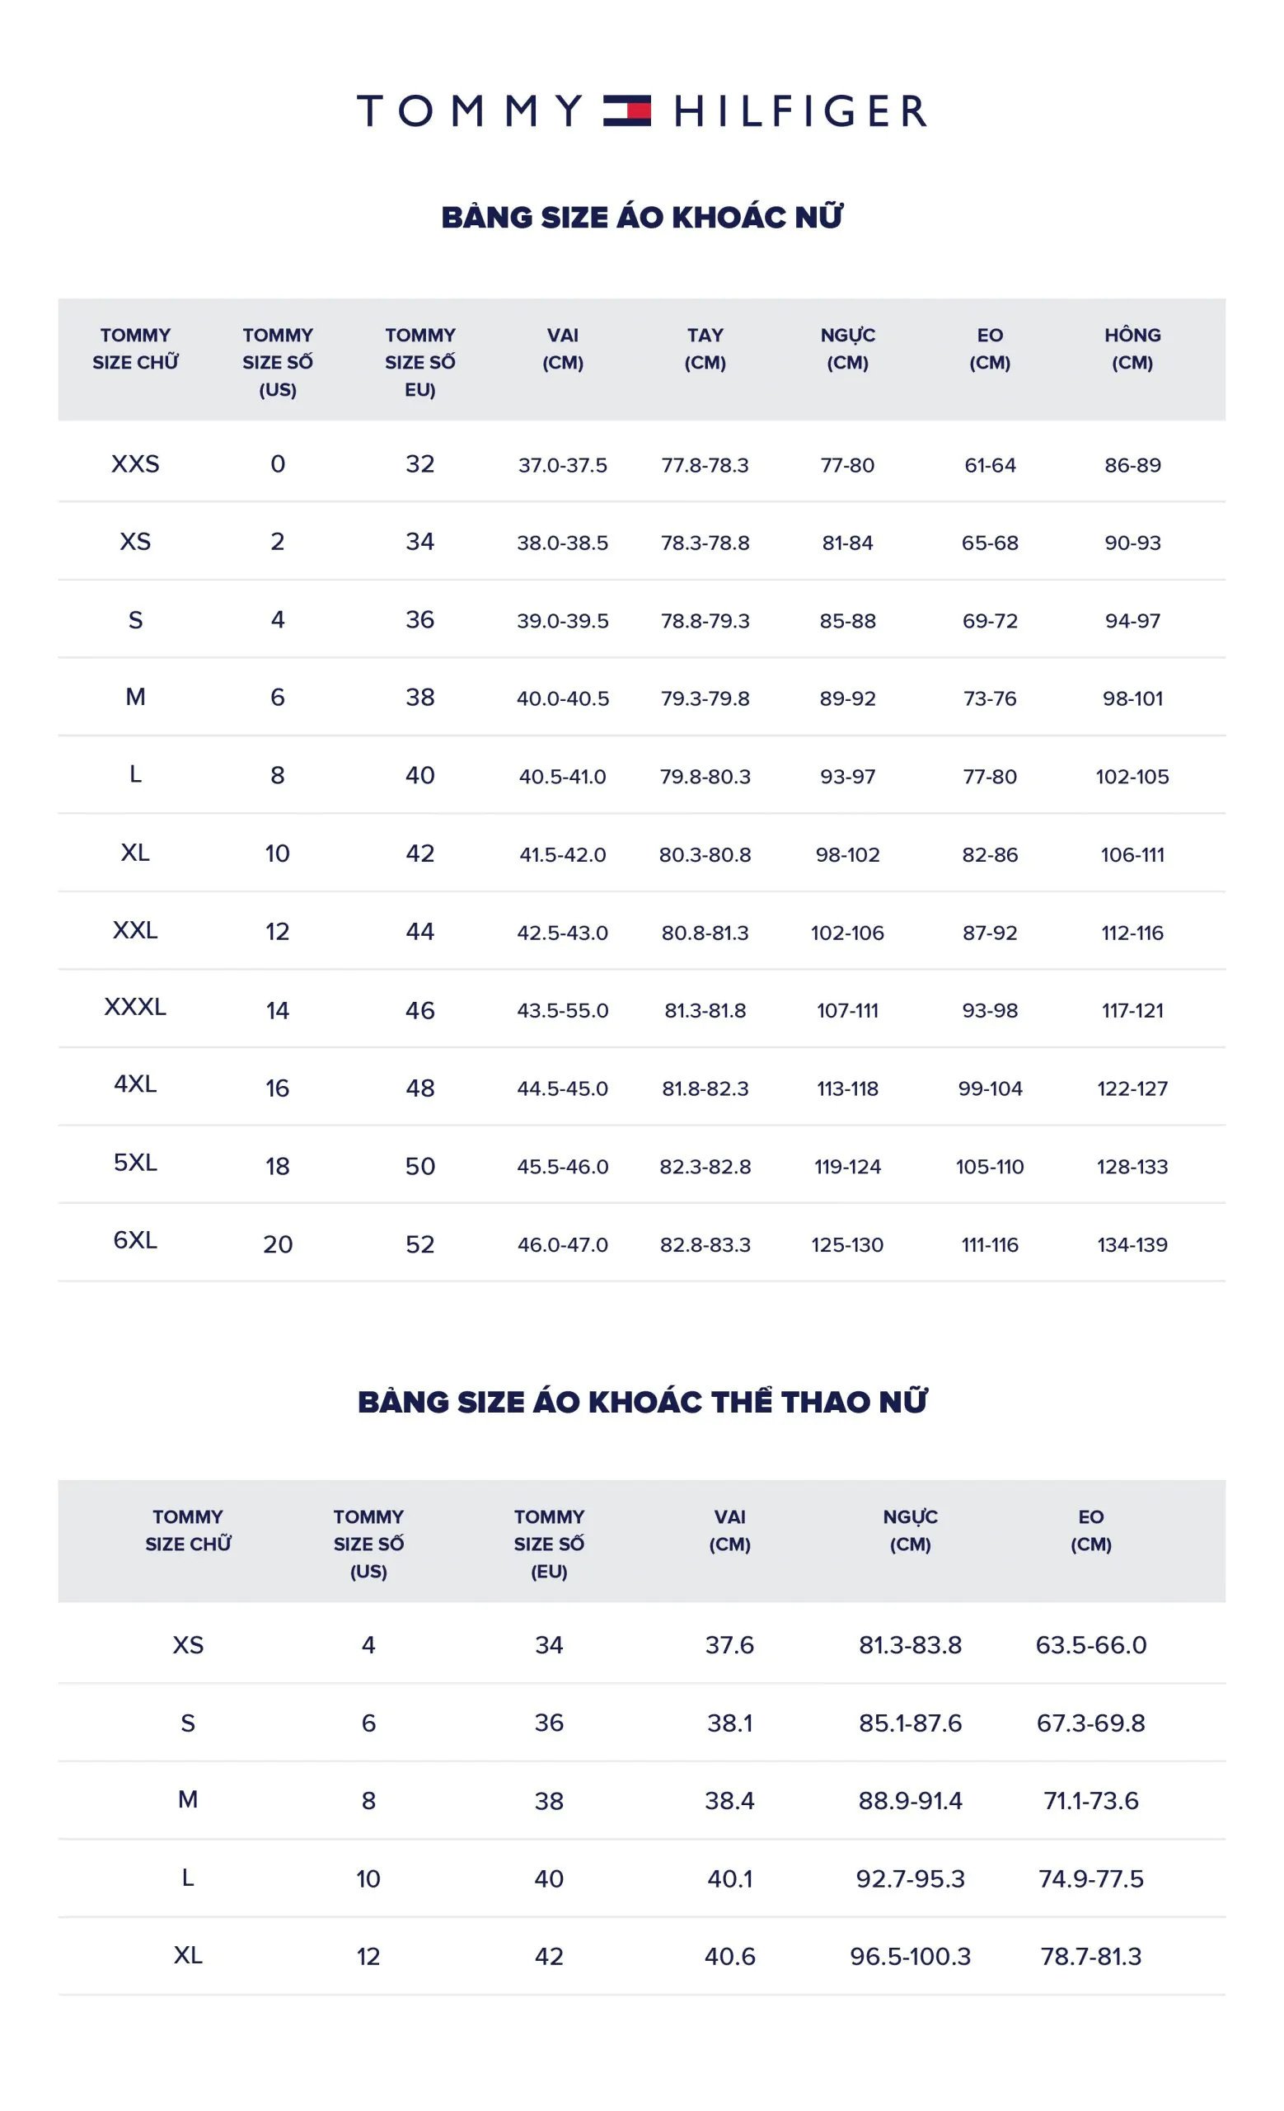Select the 6XL size row label
This screenshot has width=1284, height=2111.
click(135, 1240)
